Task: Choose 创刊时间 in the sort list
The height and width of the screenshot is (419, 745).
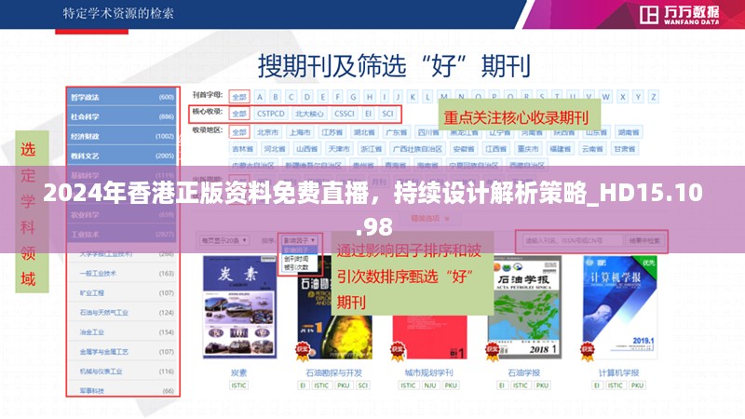Action: point(296,259)
